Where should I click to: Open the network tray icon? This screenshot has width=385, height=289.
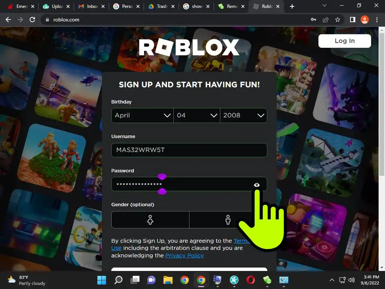342,280
